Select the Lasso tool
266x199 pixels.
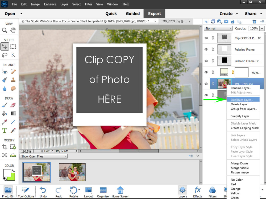pyautogui.click(x=5, y=55)
